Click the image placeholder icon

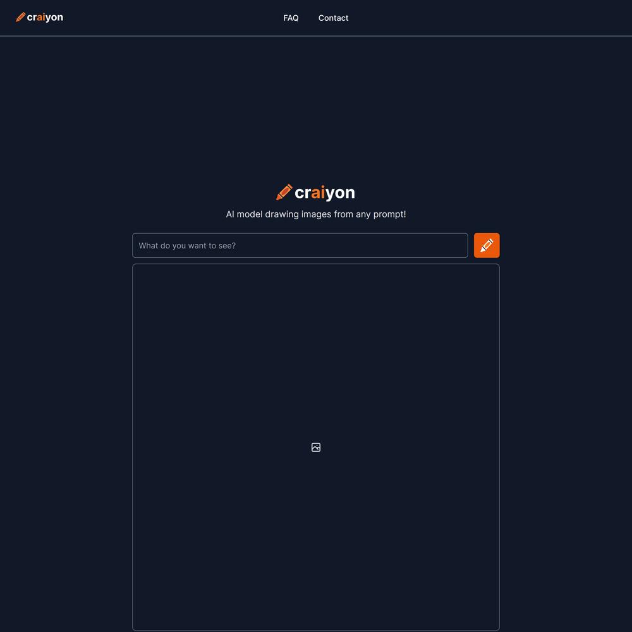tap(316, 447)
